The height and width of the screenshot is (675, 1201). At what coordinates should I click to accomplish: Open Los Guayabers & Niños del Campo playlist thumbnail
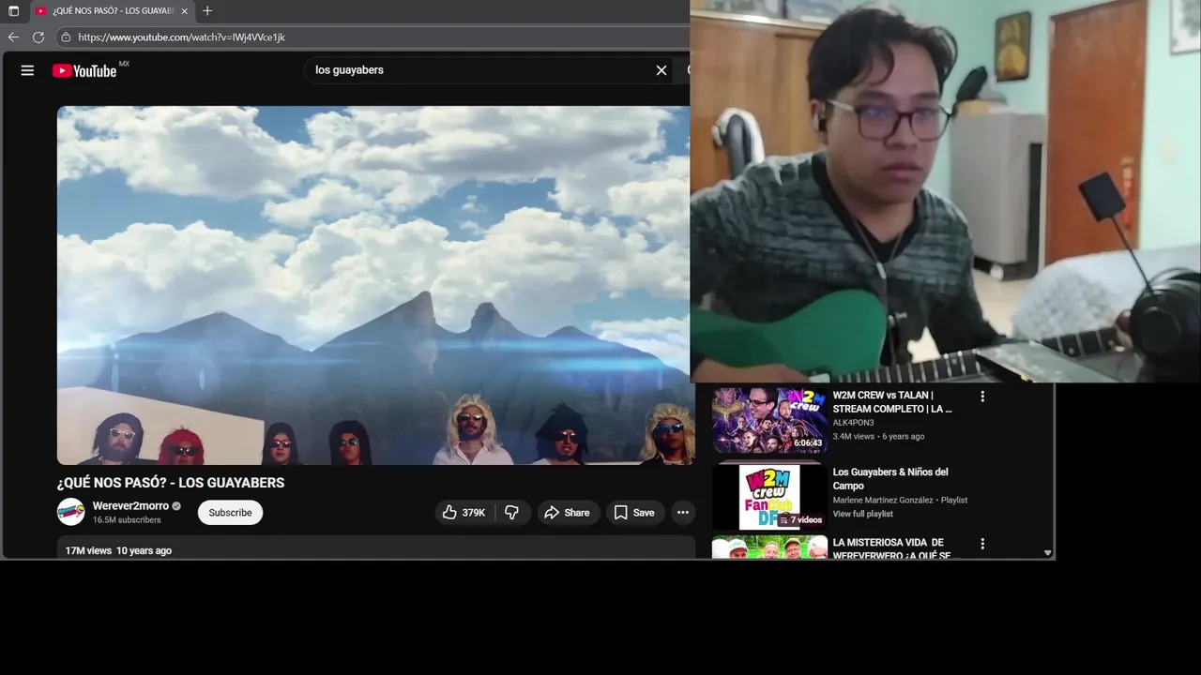click(769, 497)
